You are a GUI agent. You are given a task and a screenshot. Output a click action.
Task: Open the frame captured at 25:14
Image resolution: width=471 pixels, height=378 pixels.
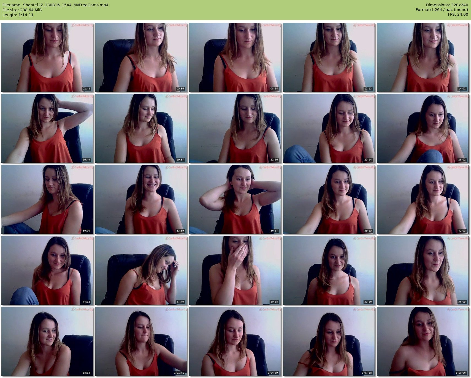(329, 128)
